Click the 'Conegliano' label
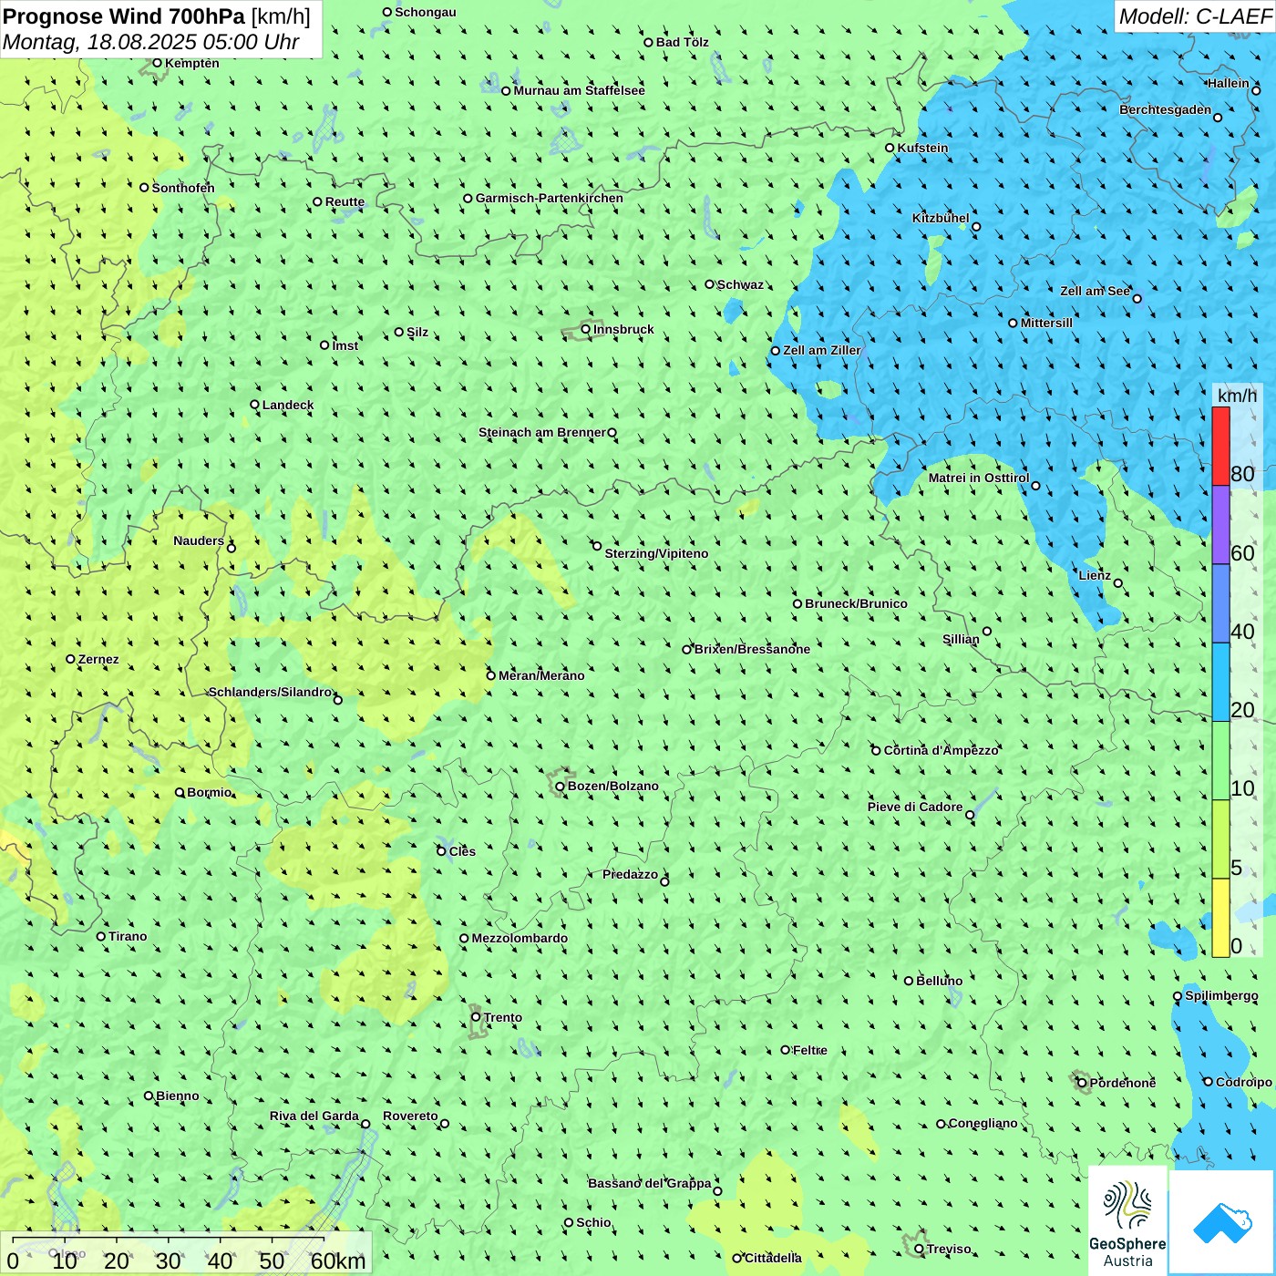 983,1123
